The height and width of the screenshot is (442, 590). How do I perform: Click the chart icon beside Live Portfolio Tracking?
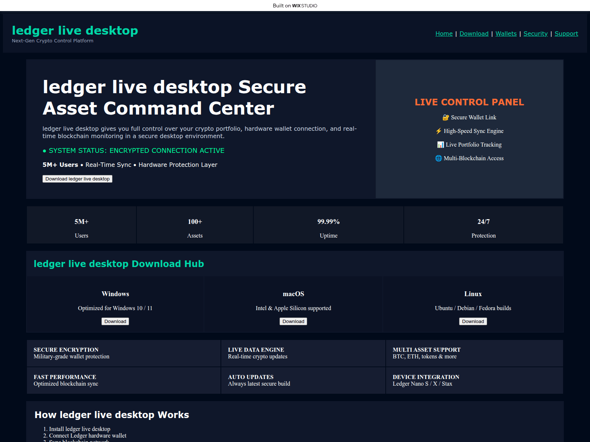[440, 145]
